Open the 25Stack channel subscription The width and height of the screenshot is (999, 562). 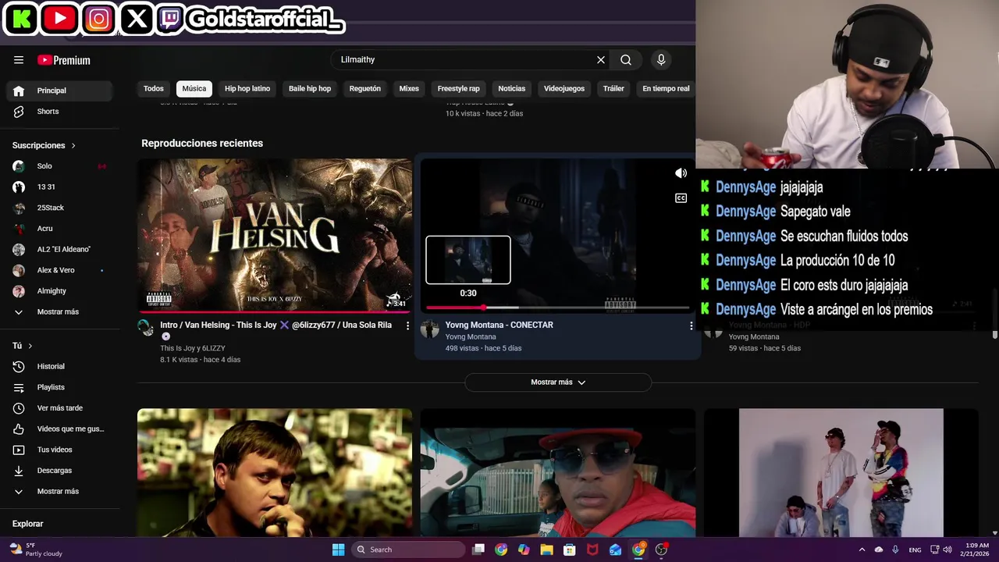coord(59,208)
